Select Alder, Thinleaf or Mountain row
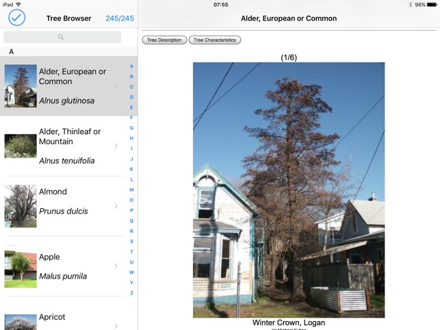This screenshot has height=330, width=440. click(x=68, y=146)
